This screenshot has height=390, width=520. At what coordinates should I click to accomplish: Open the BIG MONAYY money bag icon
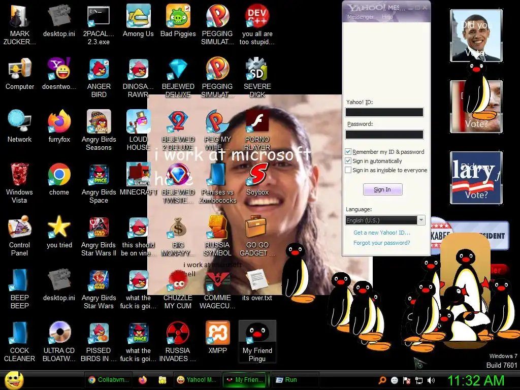178,236
